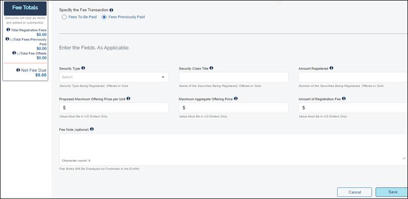408x199 pixels.
Task: Select the Fees Previously Paid radio button
Action: coord(104,17)
